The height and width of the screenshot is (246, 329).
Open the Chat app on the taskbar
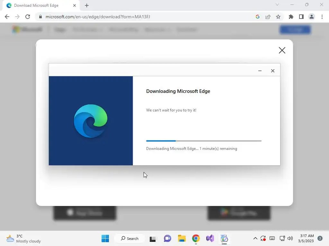click(x=167, y=238)
